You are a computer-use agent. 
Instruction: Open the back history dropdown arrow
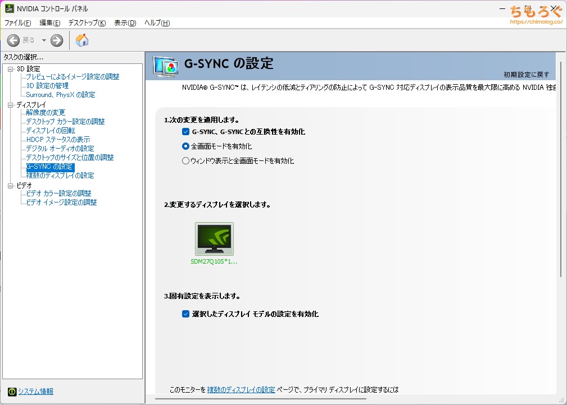[x=44, y=40]
